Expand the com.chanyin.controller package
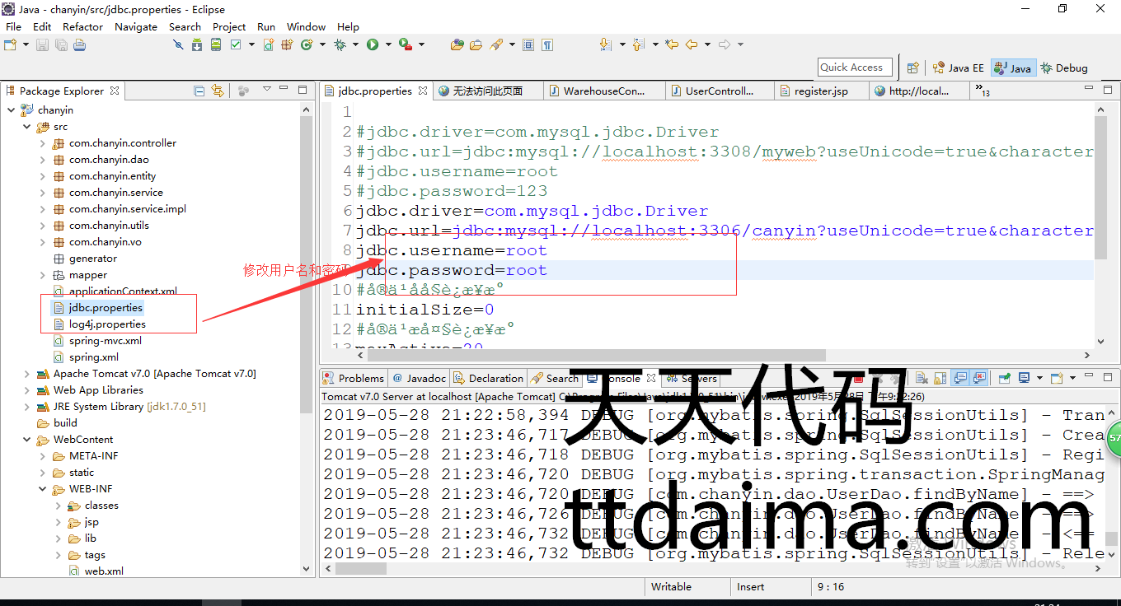The image size is (1121, 606). [43, 143]
